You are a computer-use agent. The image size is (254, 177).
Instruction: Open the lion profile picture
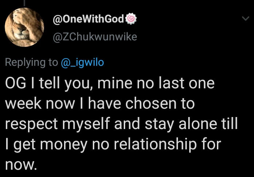[24, 28]
